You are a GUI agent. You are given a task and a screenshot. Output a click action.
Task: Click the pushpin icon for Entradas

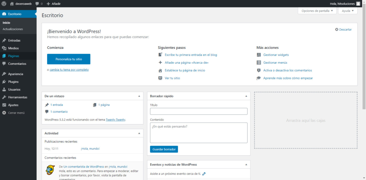[x=4, y=40]
